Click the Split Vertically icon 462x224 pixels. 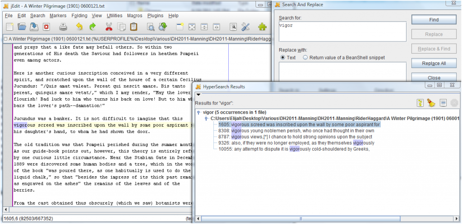[x=217, y=27]
